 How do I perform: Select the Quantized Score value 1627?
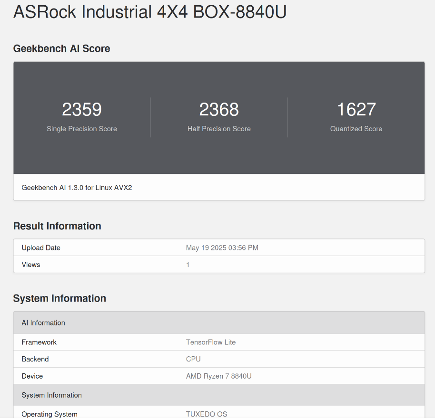pos(356,109)
